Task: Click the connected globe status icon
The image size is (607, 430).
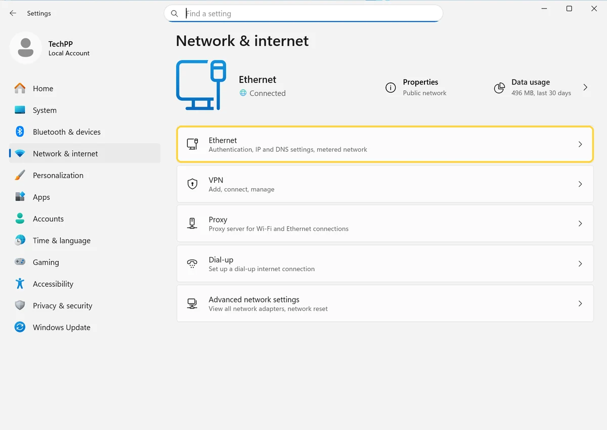Action: [x=243, y=93]
